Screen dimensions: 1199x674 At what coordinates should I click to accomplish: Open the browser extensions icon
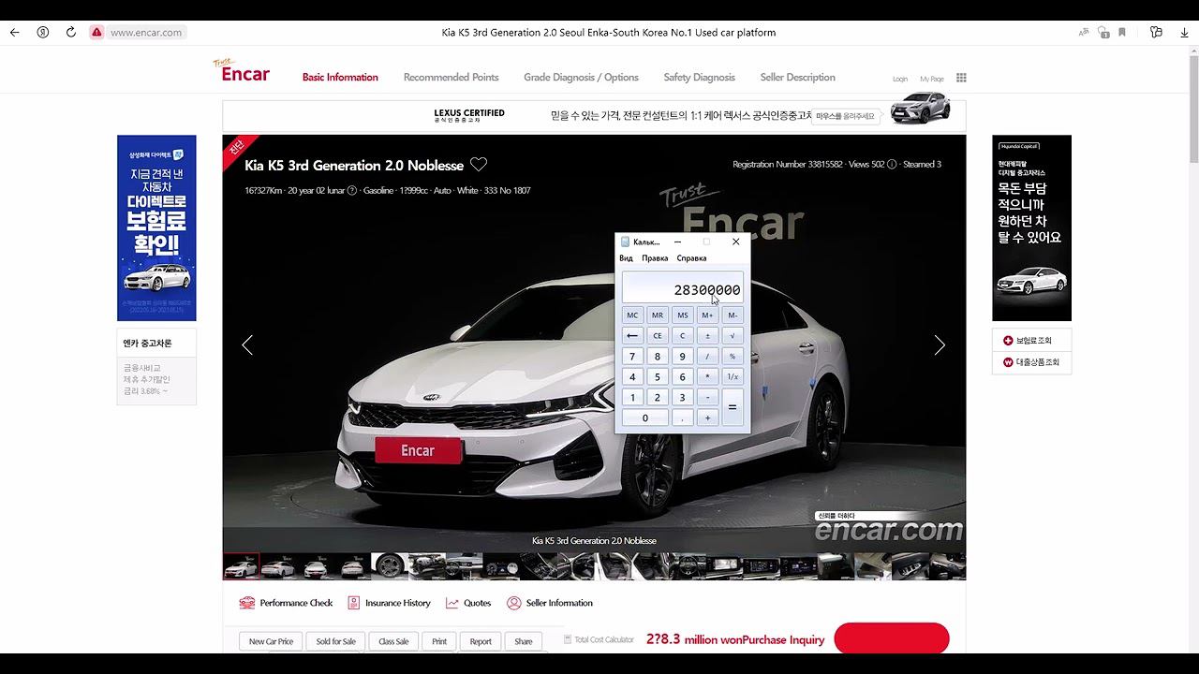(x=1156, y=32)
